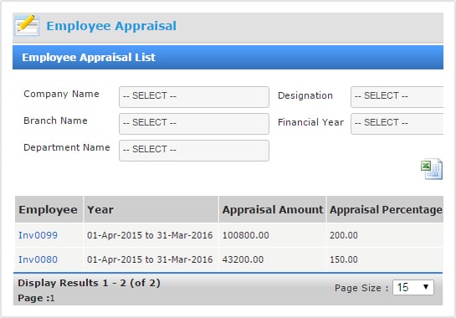Click the Page :1 indicator
Viewport: 456px width, 318px height.
pyautogui.click(x=36, y=298)
